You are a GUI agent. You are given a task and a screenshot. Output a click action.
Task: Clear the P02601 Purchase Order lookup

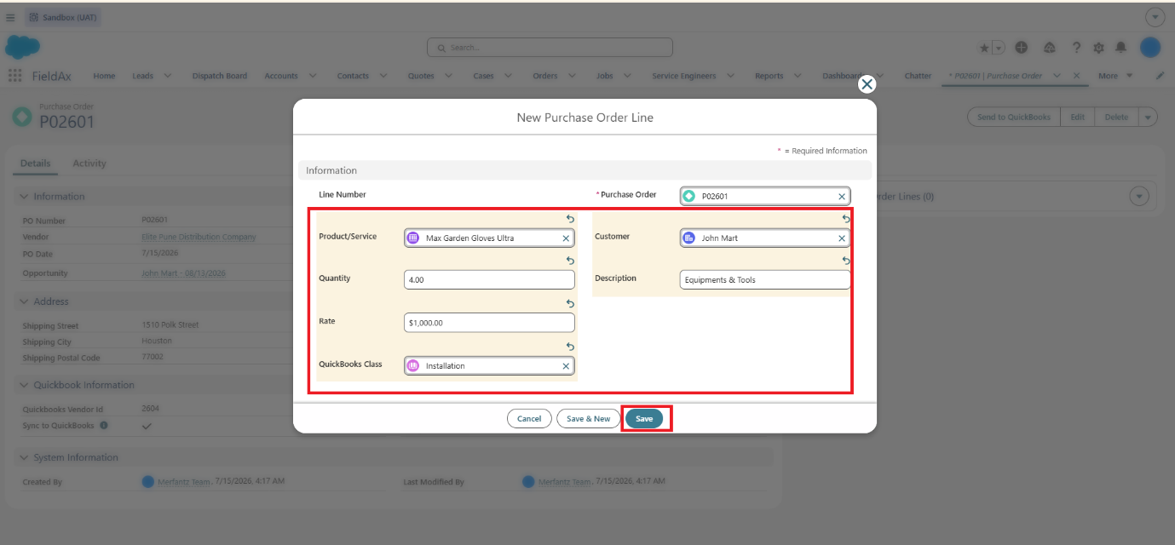pos(842,197)
